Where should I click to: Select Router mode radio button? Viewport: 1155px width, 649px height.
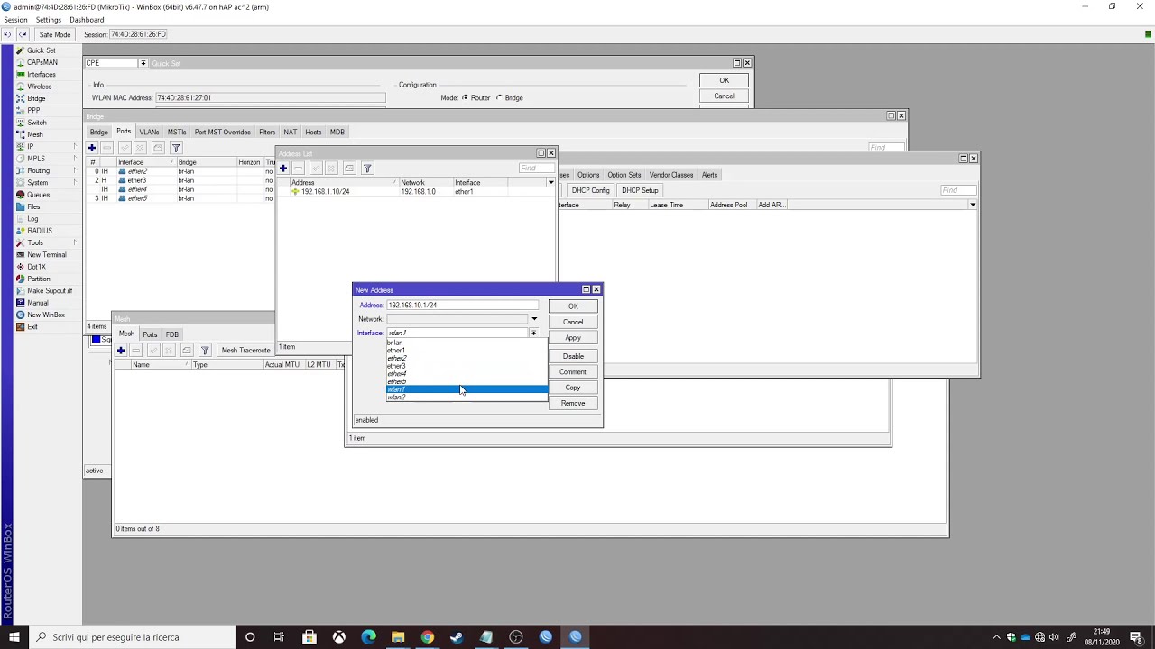coord(465,97)
